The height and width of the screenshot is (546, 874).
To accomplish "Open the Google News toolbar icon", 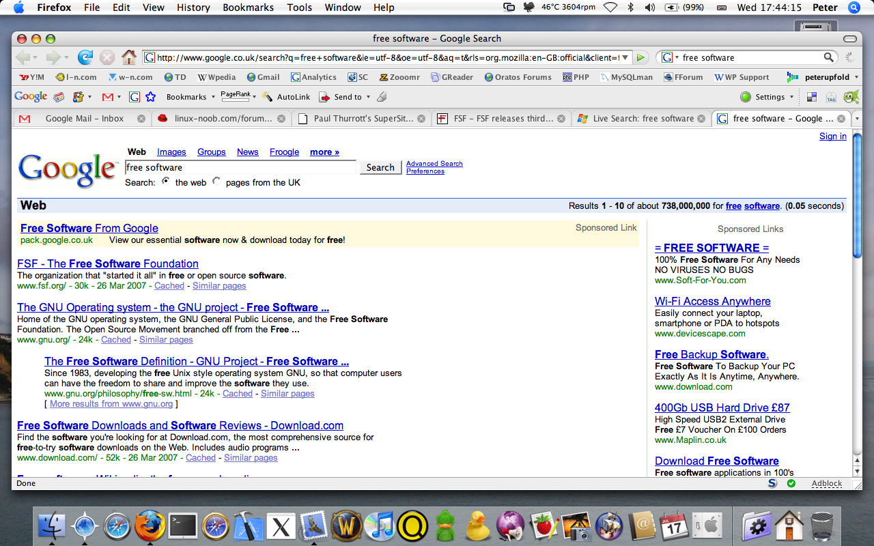I will [59, 97].
